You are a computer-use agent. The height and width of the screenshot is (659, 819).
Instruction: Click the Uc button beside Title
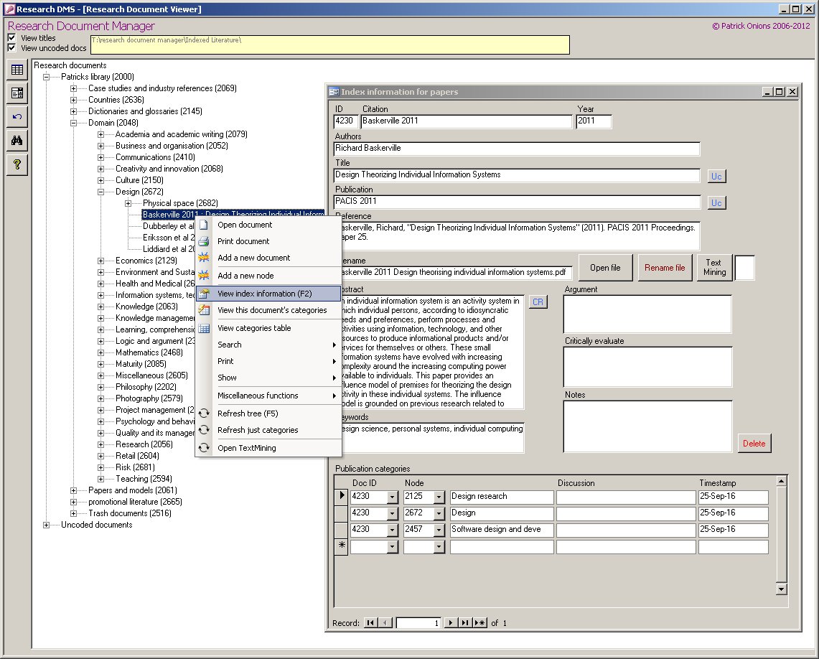716,177
